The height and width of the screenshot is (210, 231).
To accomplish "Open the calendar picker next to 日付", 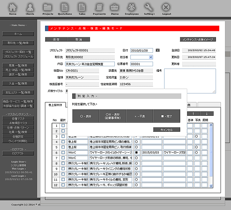I will point(158,50).
